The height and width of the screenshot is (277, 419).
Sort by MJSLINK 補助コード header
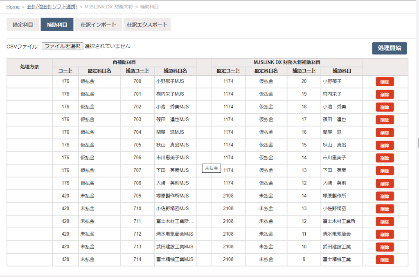pos(304,71)
